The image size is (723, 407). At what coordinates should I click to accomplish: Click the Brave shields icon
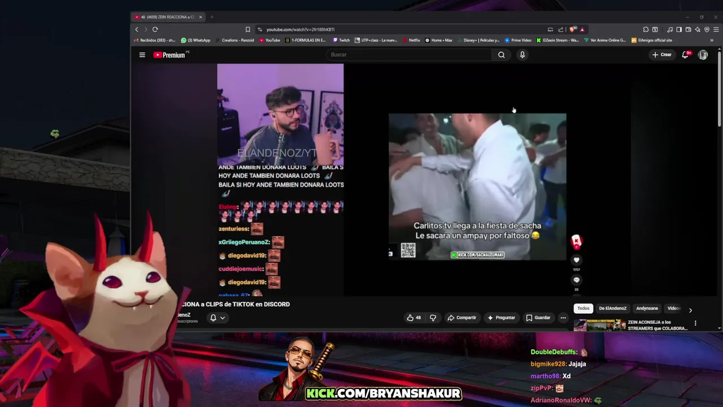pyautogui.click(x=573, y=29)
